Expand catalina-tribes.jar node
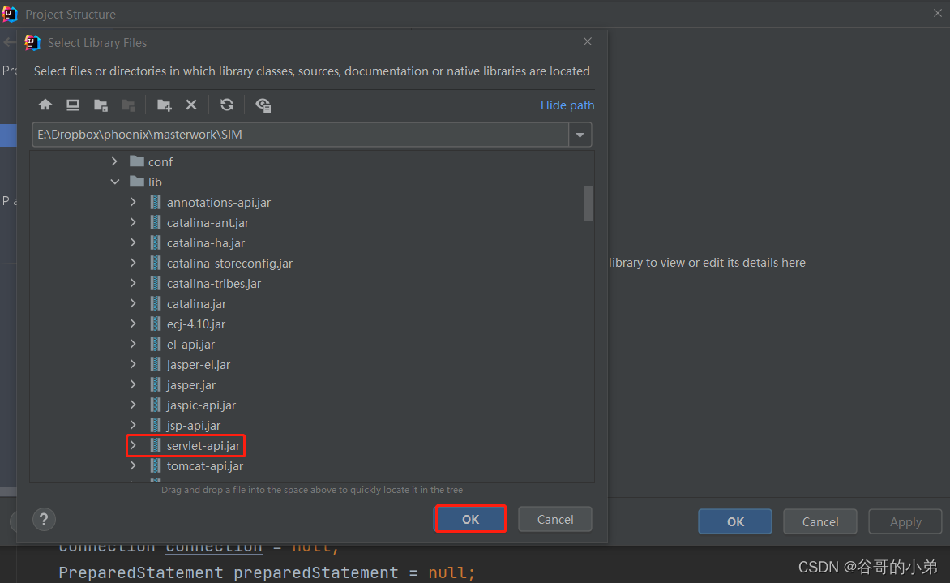The height and width of the screenshot is (583, 950). click(x=133, y=284)
